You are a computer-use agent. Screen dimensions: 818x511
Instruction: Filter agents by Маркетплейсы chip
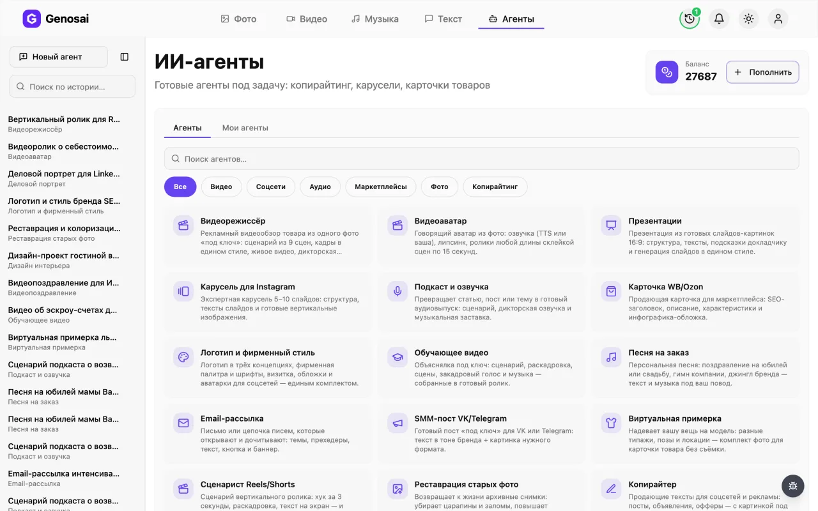point(381,187)
